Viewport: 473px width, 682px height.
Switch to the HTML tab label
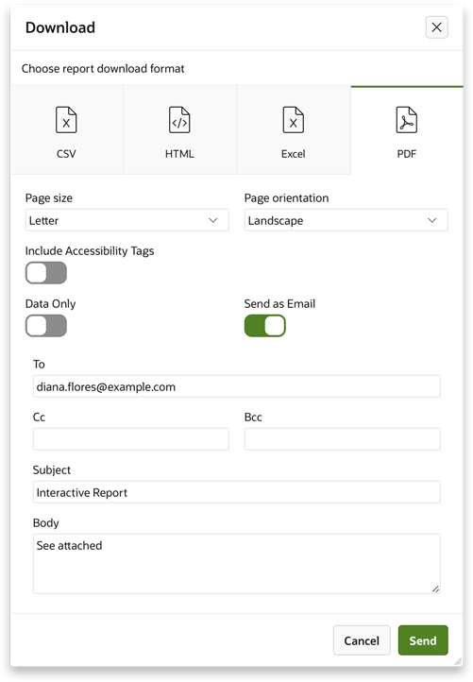click(x=179, y=154)
